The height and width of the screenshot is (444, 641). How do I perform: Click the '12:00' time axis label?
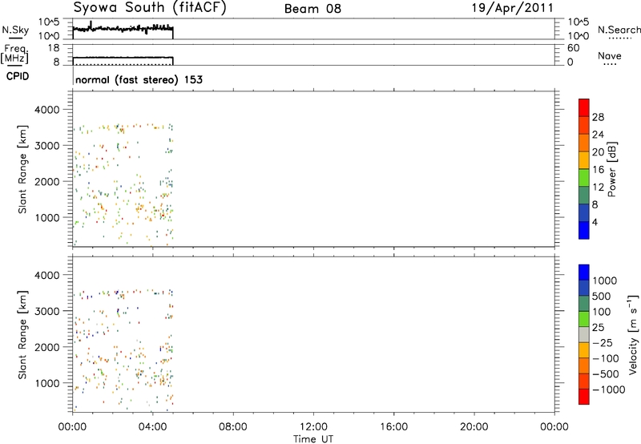(313, 427)
